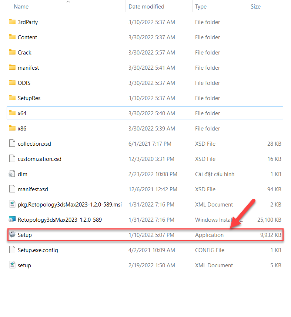Click the Retopology3dsMax2023 Windows Installer icon

[x=13, y=219]
